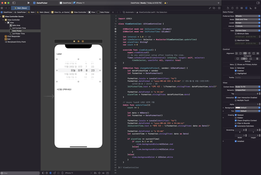261x175 pixels.
Task: Open the Attributes inspector icon
Action: (x=246, y=8)
